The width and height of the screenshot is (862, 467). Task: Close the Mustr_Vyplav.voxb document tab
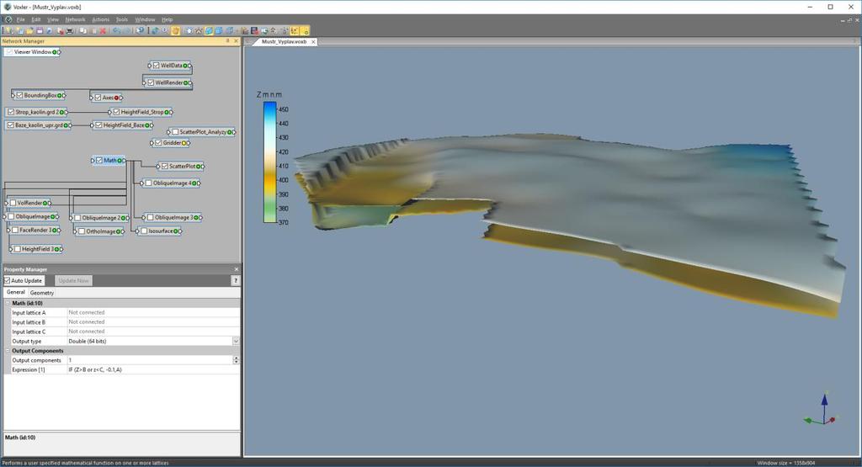click(313, 42)
